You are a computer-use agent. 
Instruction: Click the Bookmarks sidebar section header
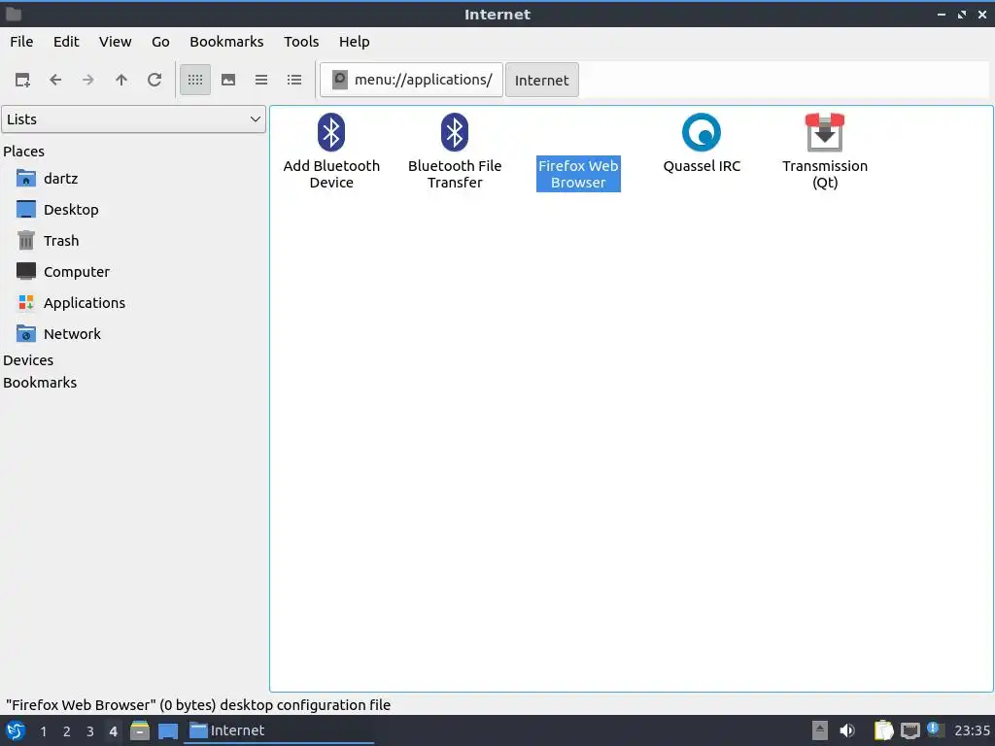point(39,383)
